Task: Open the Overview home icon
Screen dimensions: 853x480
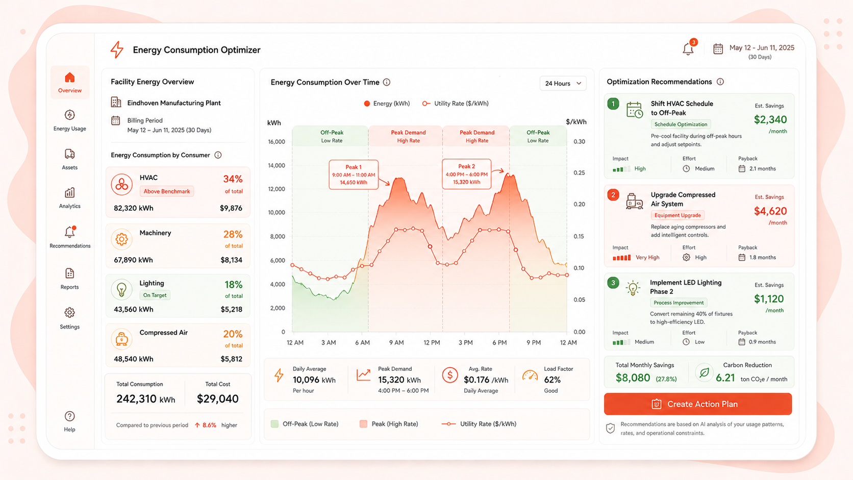Action: click(70, 78)
